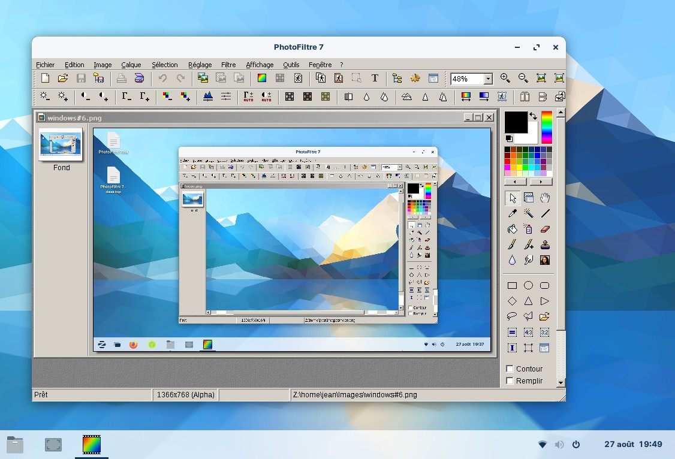Activate the Clone Stamp tool
Image resolution: width=675 pixels, height=459 pixels.
click(544, 244)
